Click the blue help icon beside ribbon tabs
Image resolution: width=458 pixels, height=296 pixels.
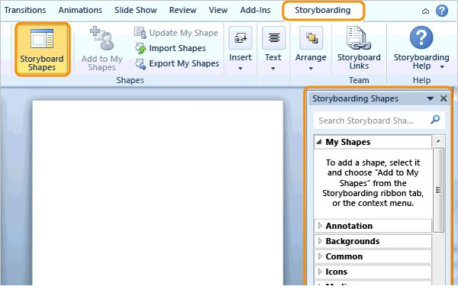[442, 11]
